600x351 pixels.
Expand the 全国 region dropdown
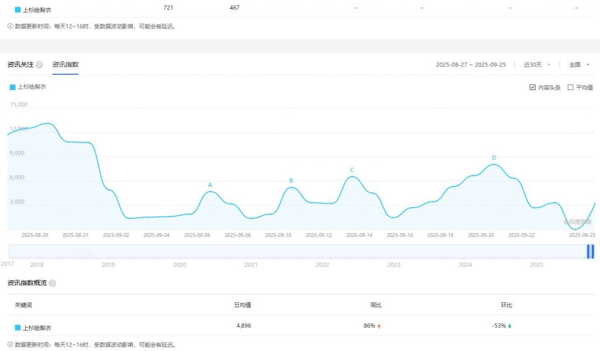[578, 65]
